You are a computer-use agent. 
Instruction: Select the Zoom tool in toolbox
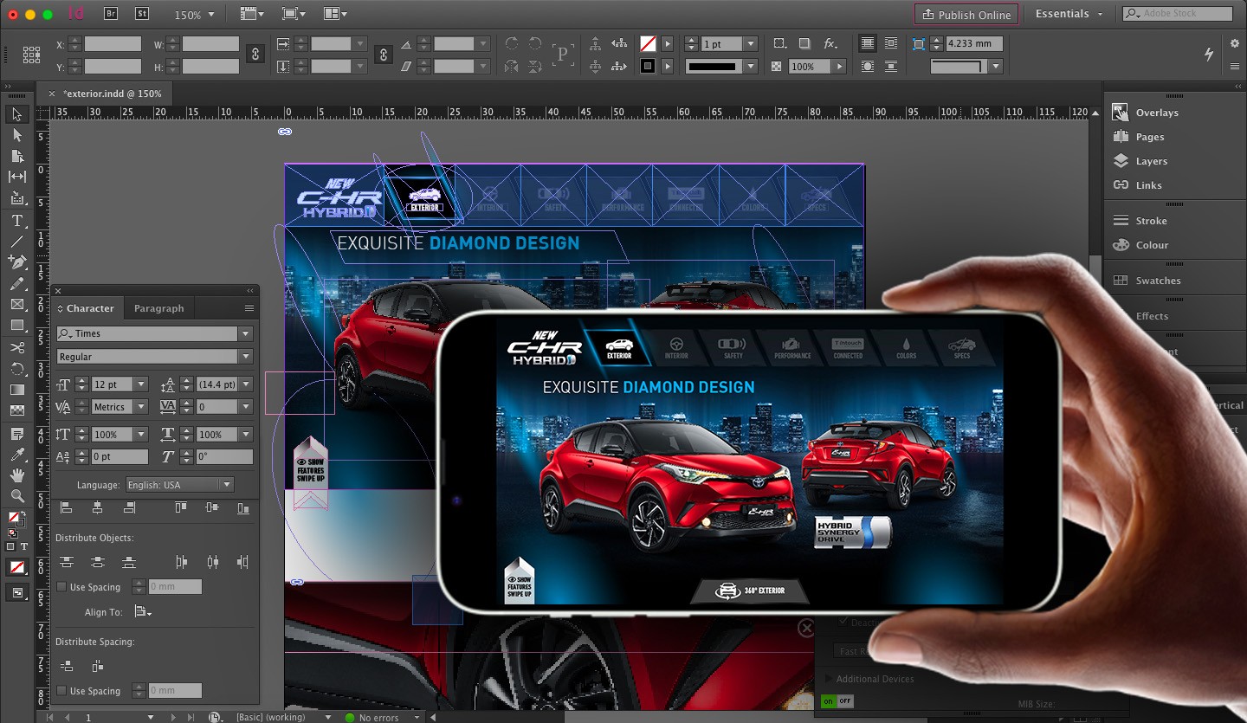tap(16, 496)
